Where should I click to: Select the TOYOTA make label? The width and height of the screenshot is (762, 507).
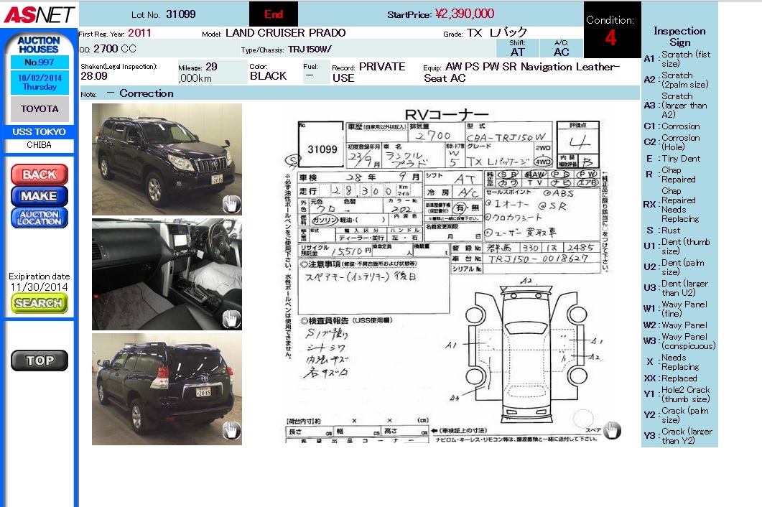[40, 109]
